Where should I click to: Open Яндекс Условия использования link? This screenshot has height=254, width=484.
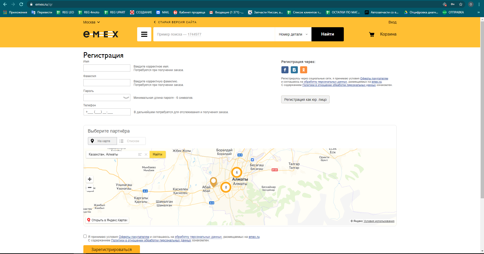pos(379,221)
